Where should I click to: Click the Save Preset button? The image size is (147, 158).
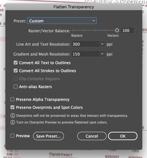pyautogui.click(x=48, y=136)
